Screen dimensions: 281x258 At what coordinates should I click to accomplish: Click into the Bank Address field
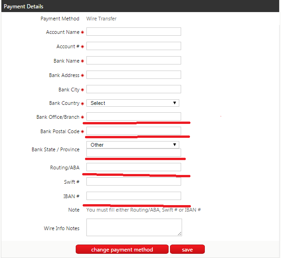pos(133,75)
